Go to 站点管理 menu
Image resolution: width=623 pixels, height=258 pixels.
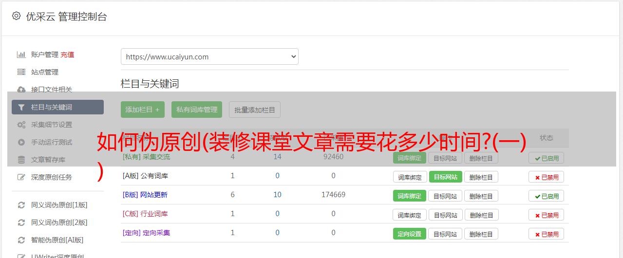coord(45,72)
